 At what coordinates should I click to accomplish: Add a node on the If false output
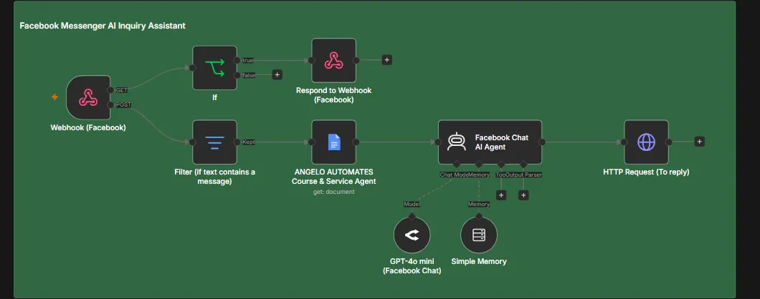click(277, 75)
